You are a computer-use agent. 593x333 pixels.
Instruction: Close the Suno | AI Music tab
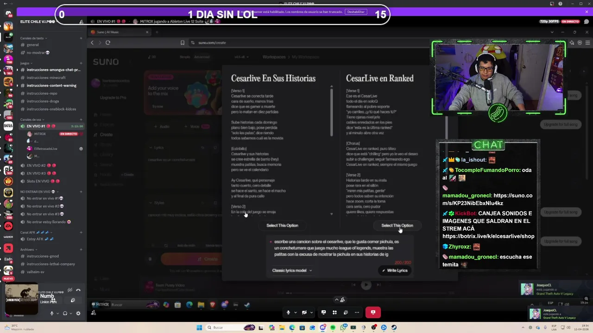pyautogui.click(x=147, y=32)
